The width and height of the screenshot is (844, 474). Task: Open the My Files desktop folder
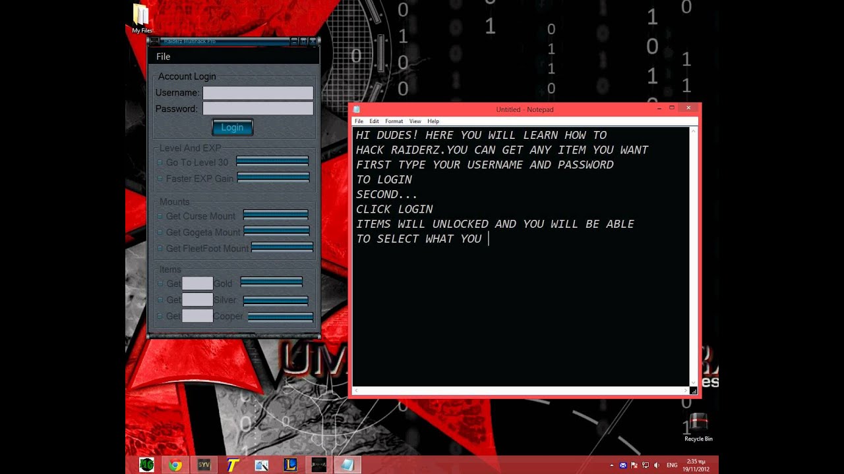coord(141,18)
